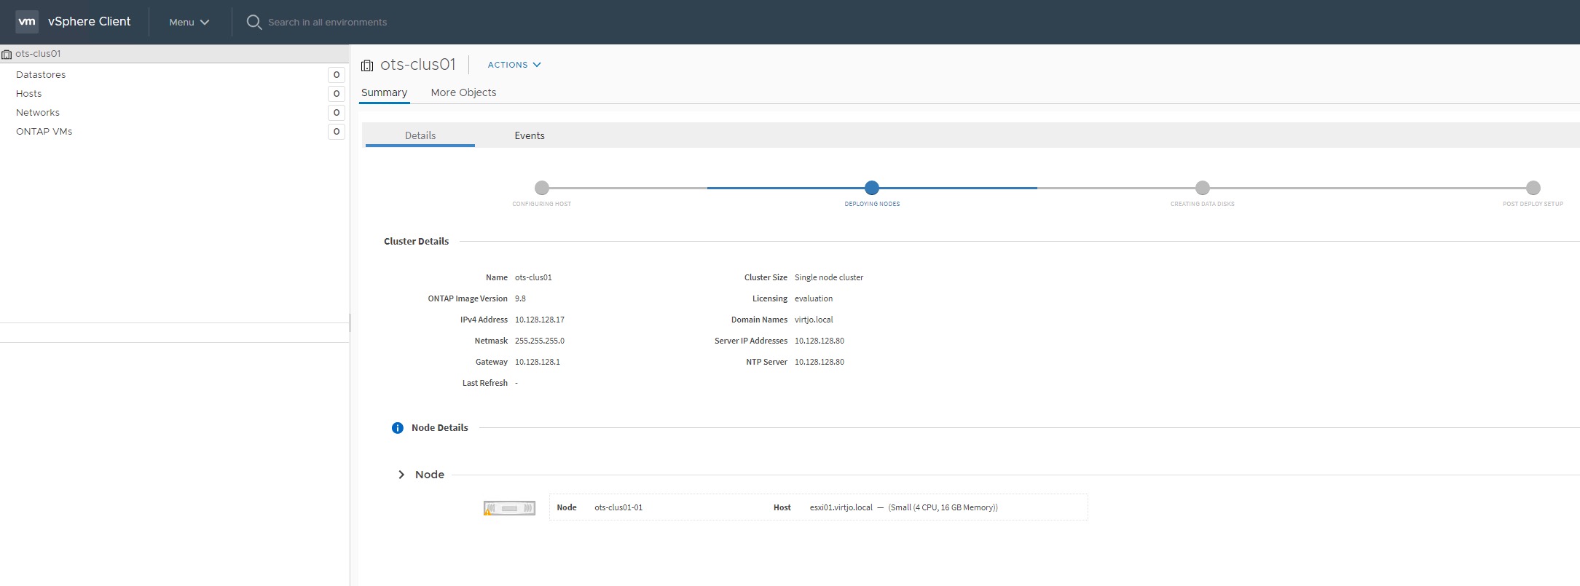The height and width of the screenshot is (586, 1580).
Task: Open Networks in the sidebar list
Action: (38, 113)
